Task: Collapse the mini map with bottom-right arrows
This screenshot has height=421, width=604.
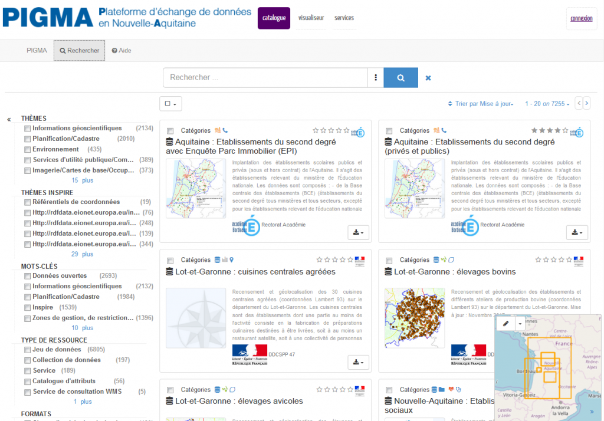Action: coord(592,412)
